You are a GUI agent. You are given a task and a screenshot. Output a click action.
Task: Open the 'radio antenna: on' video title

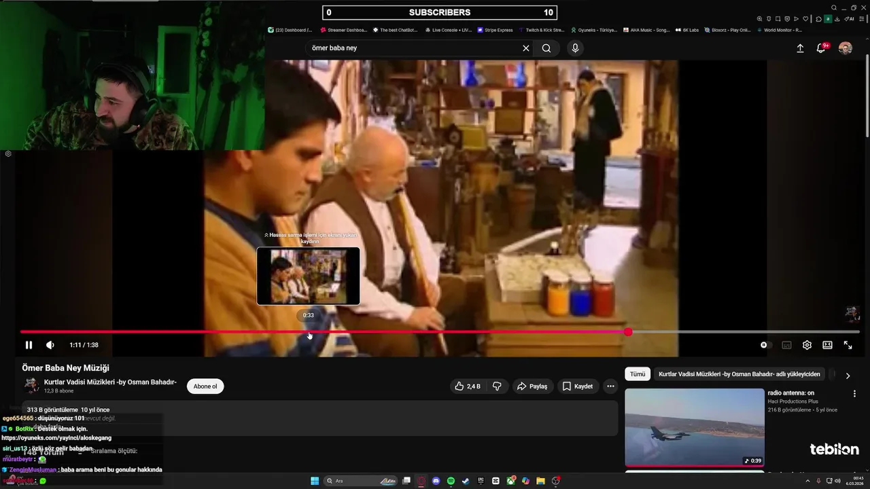[x=791, y=393]
